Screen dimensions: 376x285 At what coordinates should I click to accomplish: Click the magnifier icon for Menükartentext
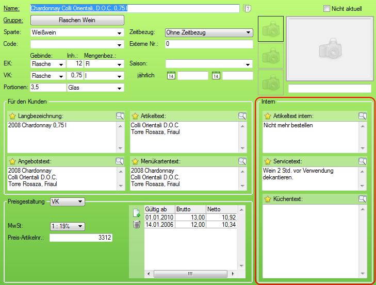click(242, 161)
